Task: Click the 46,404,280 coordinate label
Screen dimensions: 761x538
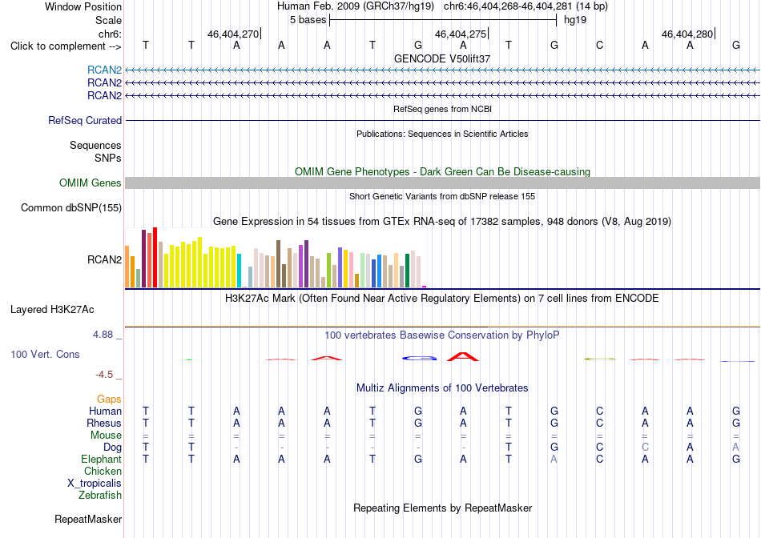Action: point(687,34)
